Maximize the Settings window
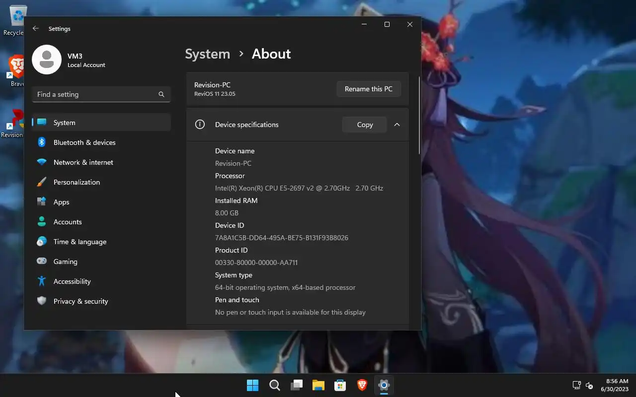636x397 pixels. pos(387,24)
